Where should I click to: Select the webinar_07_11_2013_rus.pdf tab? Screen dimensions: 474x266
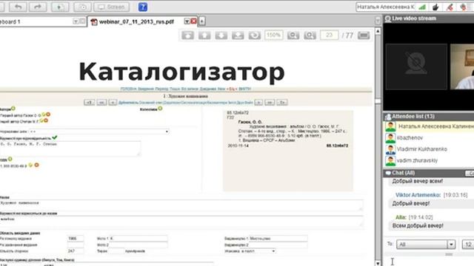(x=136, y=21)
